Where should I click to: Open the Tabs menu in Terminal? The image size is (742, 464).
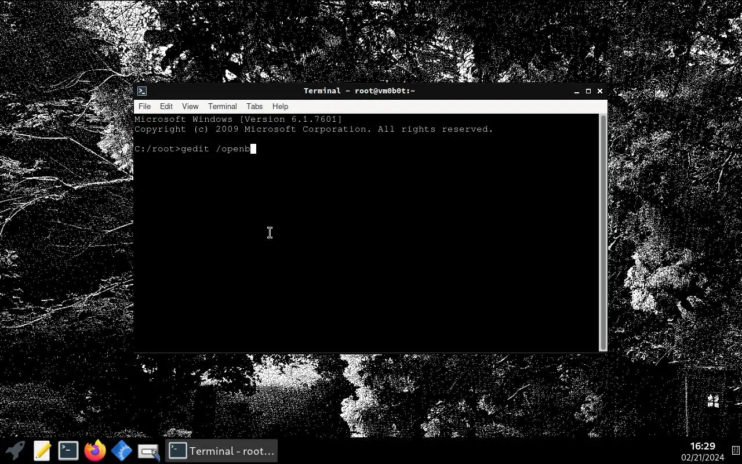pyautogui.click(x=254, y=107)
